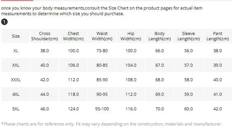Select the red-underlined tab at top
Image resolution: width=237 pixels, height=131 pixels.
[x=17, y=1]
